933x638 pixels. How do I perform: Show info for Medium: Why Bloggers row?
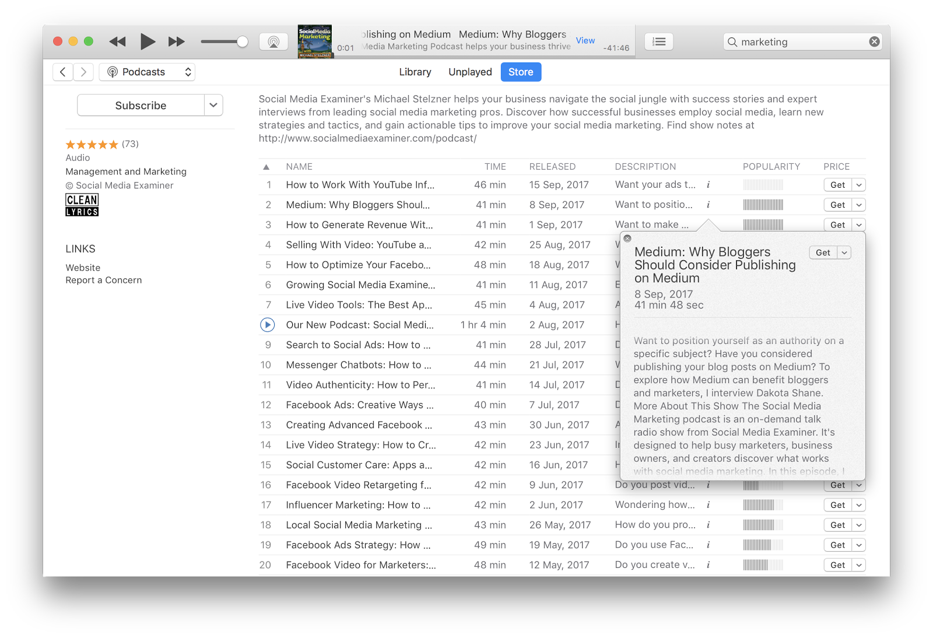coord(708,205)
